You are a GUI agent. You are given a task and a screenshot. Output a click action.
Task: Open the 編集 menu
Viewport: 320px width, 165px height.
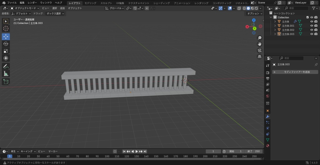point(22,3)
